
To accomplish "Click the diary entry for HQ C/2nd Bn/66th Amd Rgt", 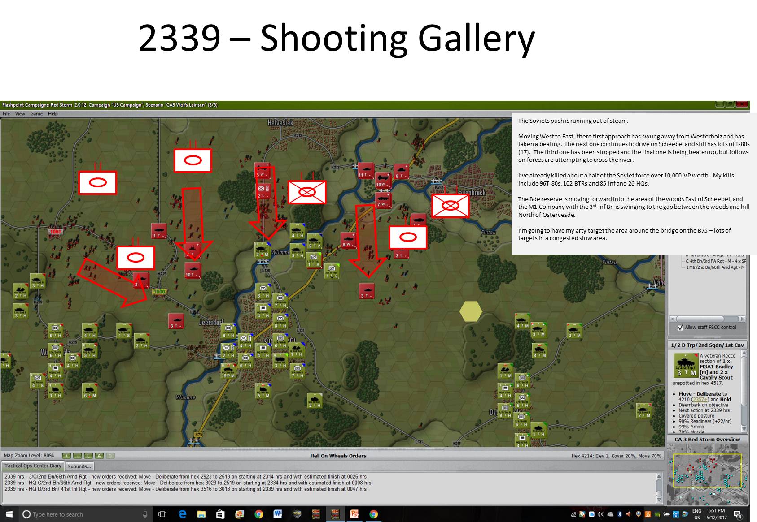I will coord(188,483).
